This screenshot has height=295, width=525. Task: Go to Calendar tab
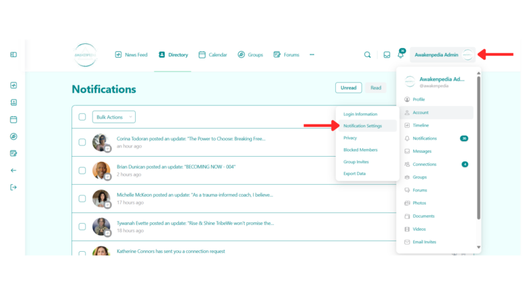tap(213, 54)
